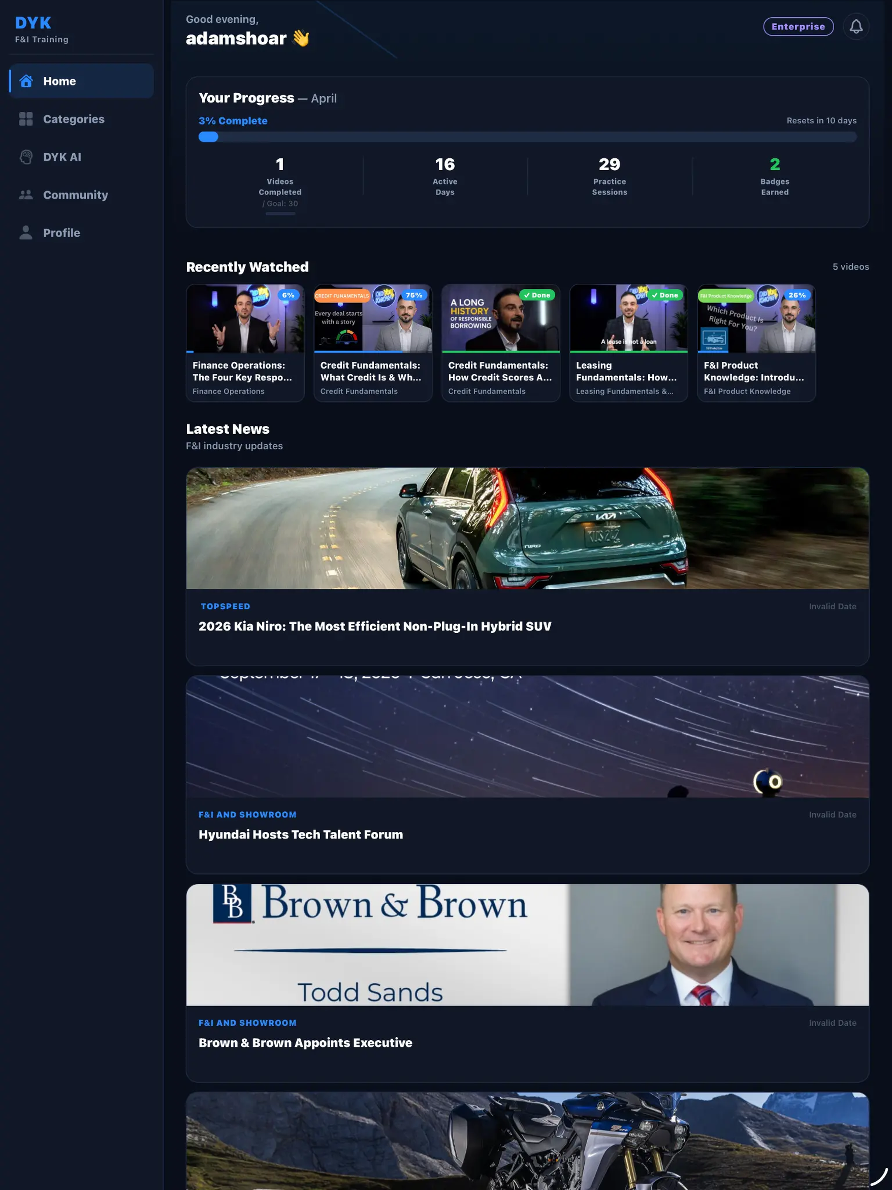The image size is (892, 1190).
Task: Open Categories from the sidebar
Action: pos(81,119)
